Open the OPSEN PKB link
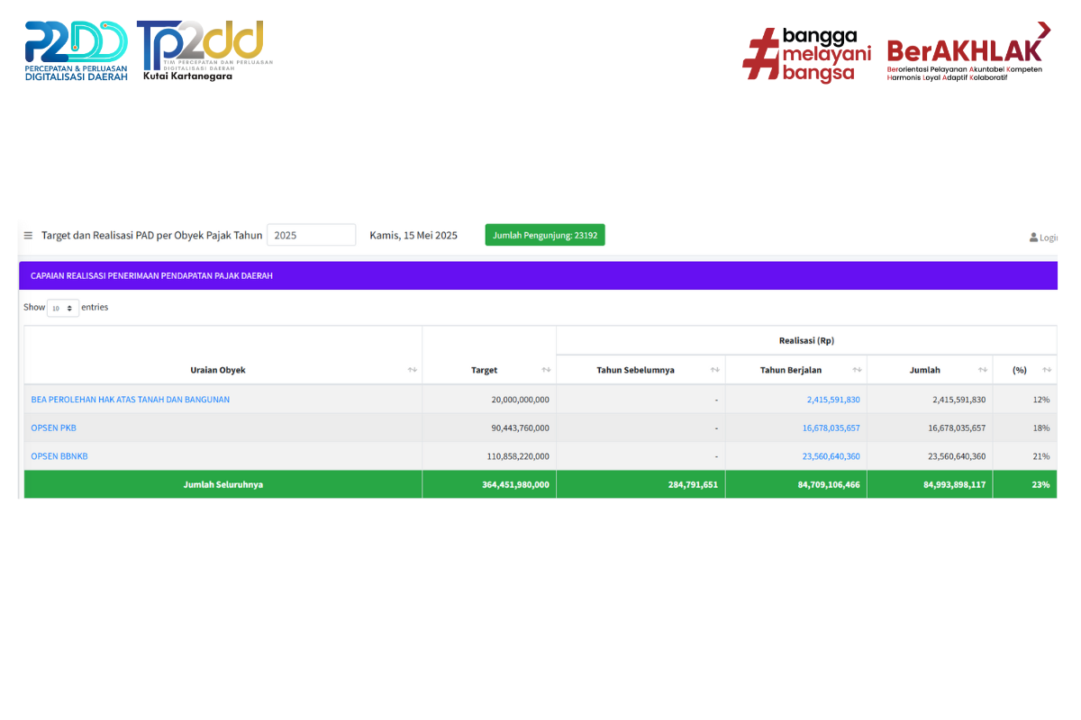Image resolution: width=1081 pixels, height=720 pixels. pyautogui.click(x=53, y=428)
